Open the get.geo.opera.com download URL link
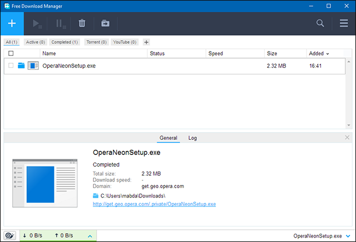356x242 pixels. coord(154,204)
